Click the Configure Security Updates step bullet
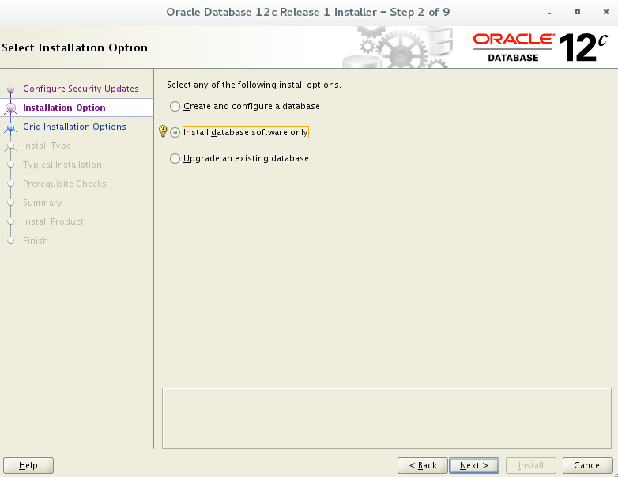 coord(10,89)
